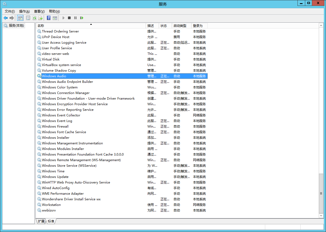Open the 查看(V) menu
326x232 pixels.
(x=39, y=11)
